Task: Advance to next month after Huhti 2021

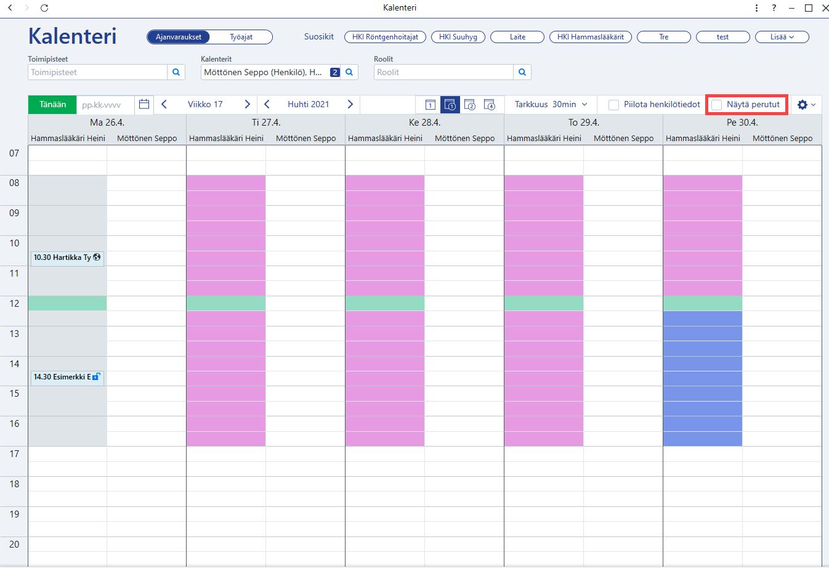Action: click(350, 104)
